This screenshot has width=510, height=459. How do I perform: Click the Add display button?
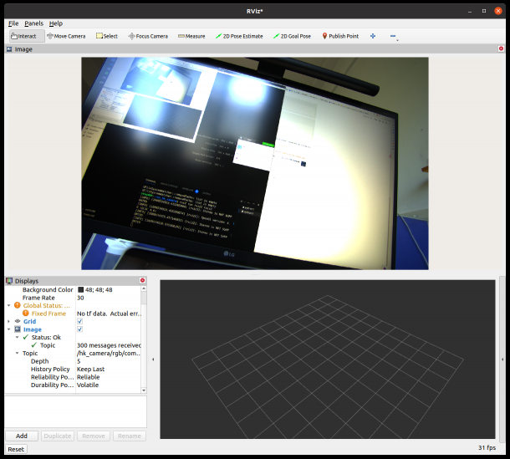22,436
